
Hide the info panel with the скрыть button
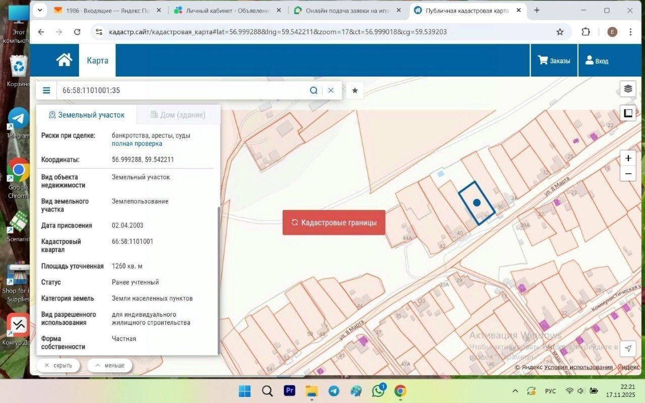[58, 365]
